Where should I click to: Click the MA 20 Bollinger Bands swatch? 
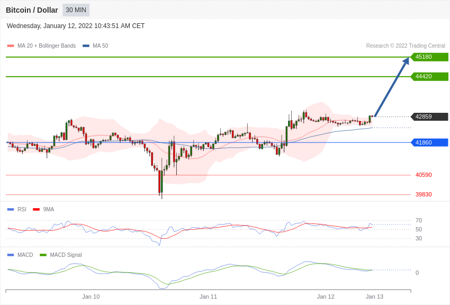[11, 46]
